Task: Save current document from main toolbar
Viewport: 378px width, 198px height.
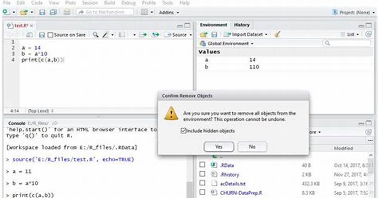Action: (42, 12)
